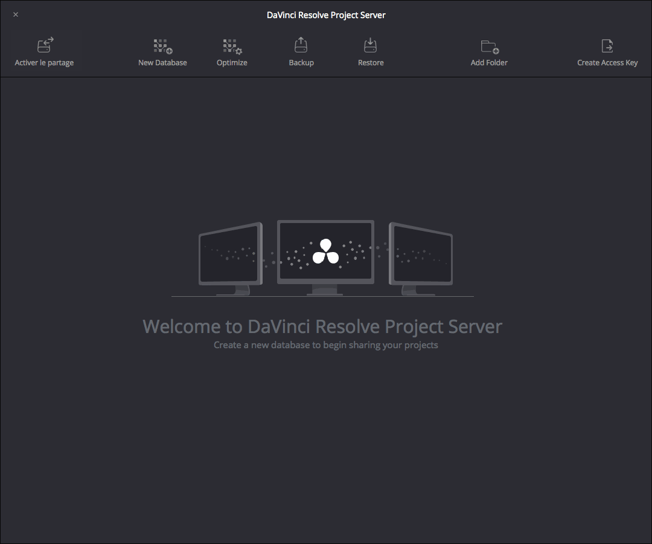Enable sharing via the Activer le partage label
The image size is (652, 544).
click(44, 63)
